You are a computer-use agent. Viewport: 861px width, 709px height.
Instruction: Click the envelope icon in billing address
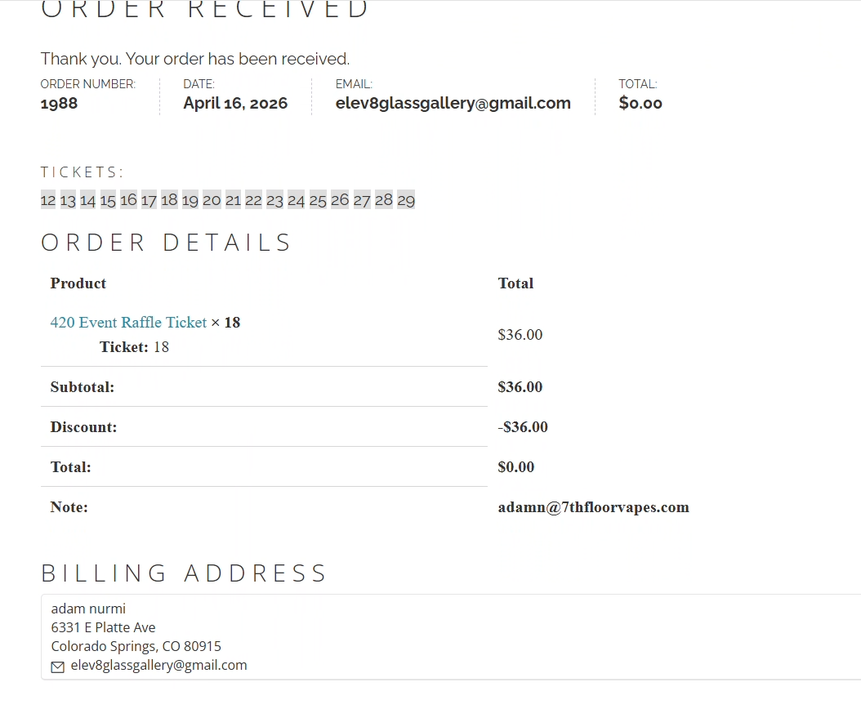click(57, 667)
